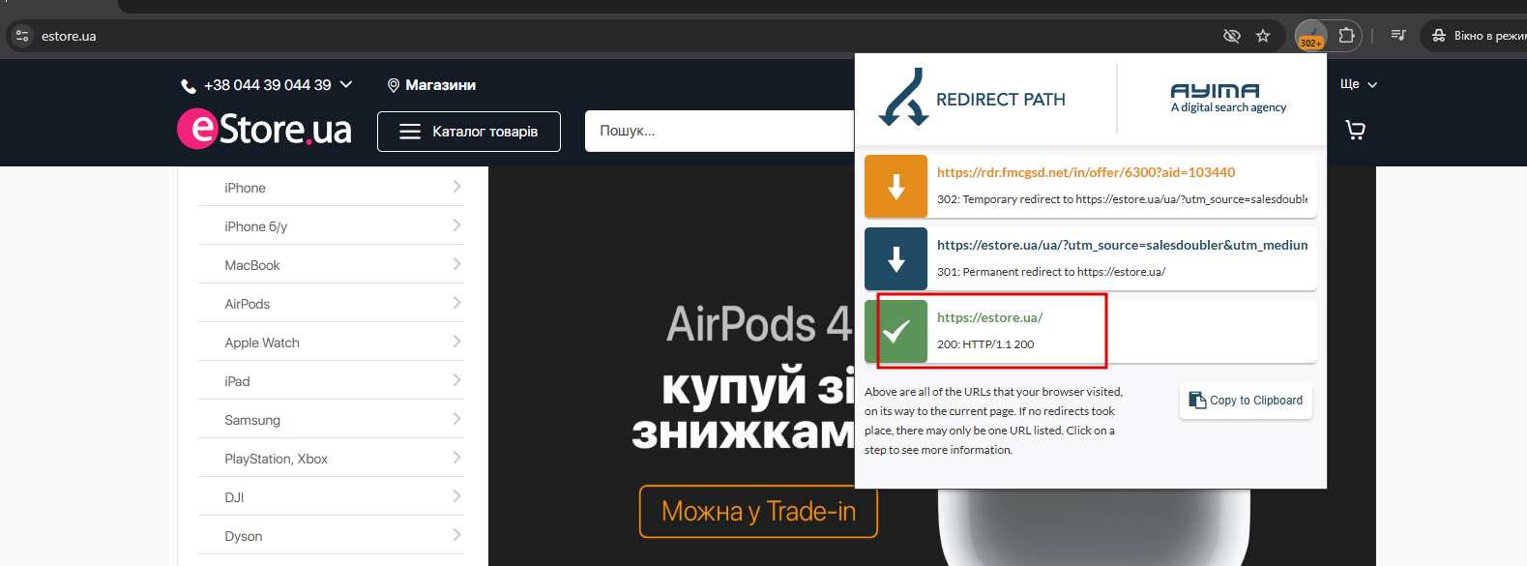Expand the chevron on iPhone row

(456, 187)
